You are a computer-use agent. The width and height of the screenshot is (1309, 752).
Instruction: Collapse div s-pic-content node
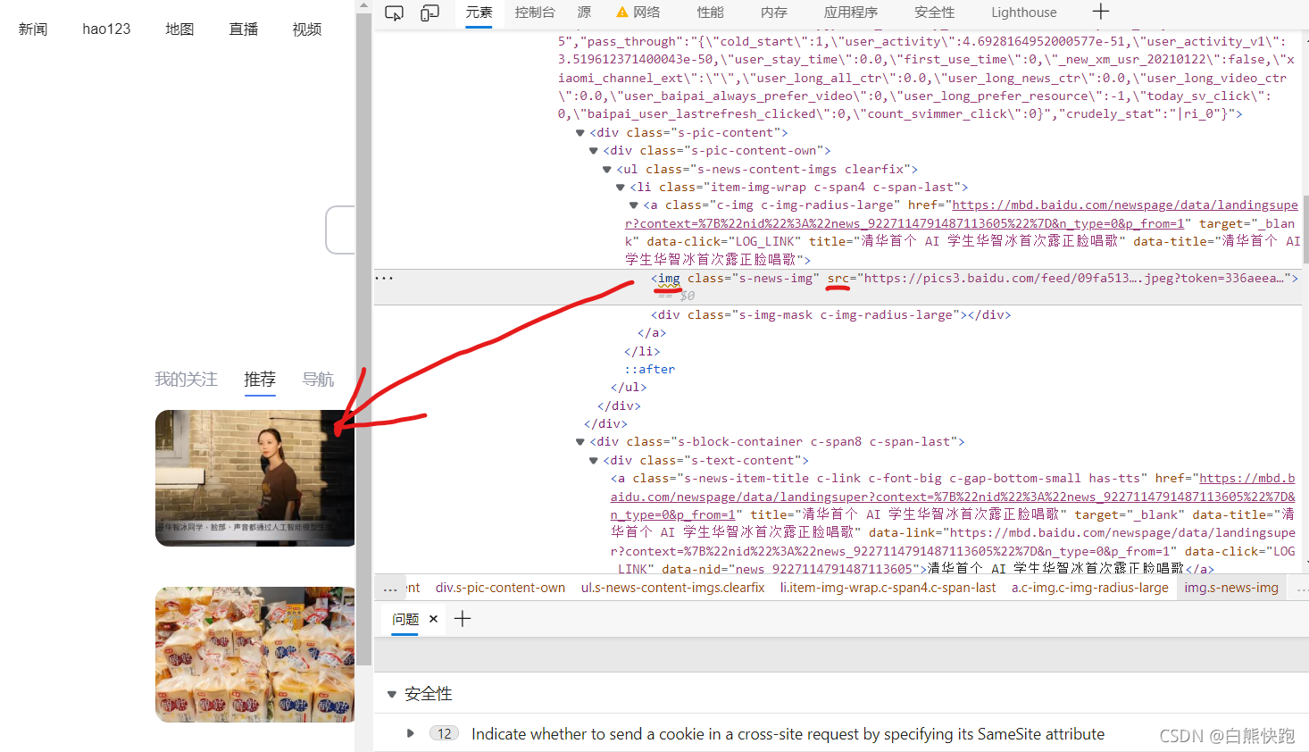[x=580, y=133]
